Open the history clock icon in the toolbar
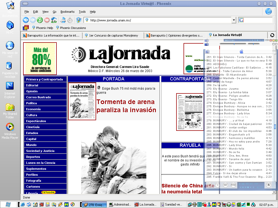 [70, 20]
